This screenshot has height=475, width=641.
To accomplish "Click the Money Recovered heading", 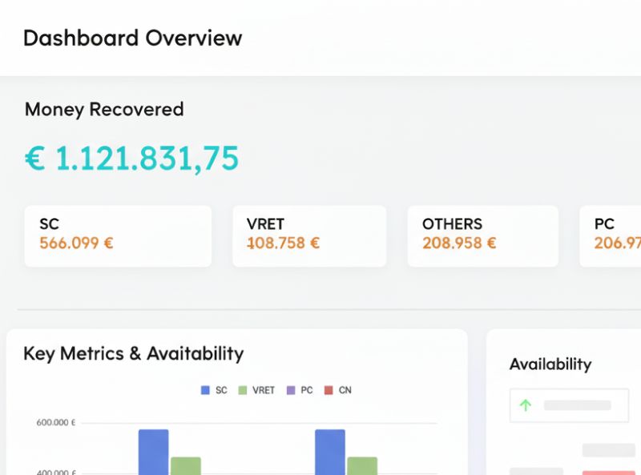I will pos(104,110).
